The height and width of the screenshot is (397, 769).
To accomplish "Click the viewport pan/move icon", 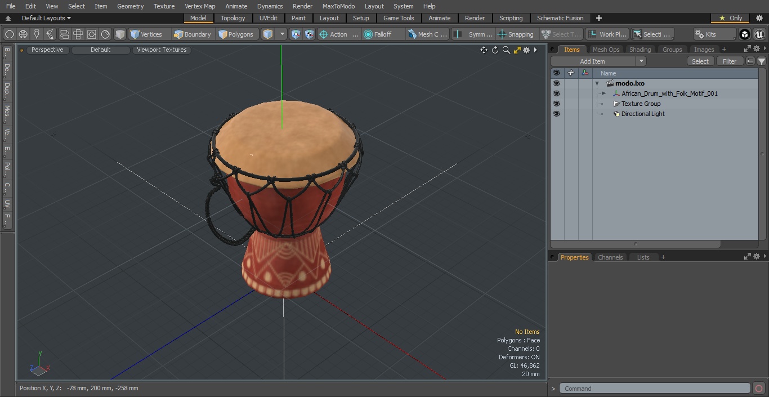I will pyautogui.click(x=484, y=50).
